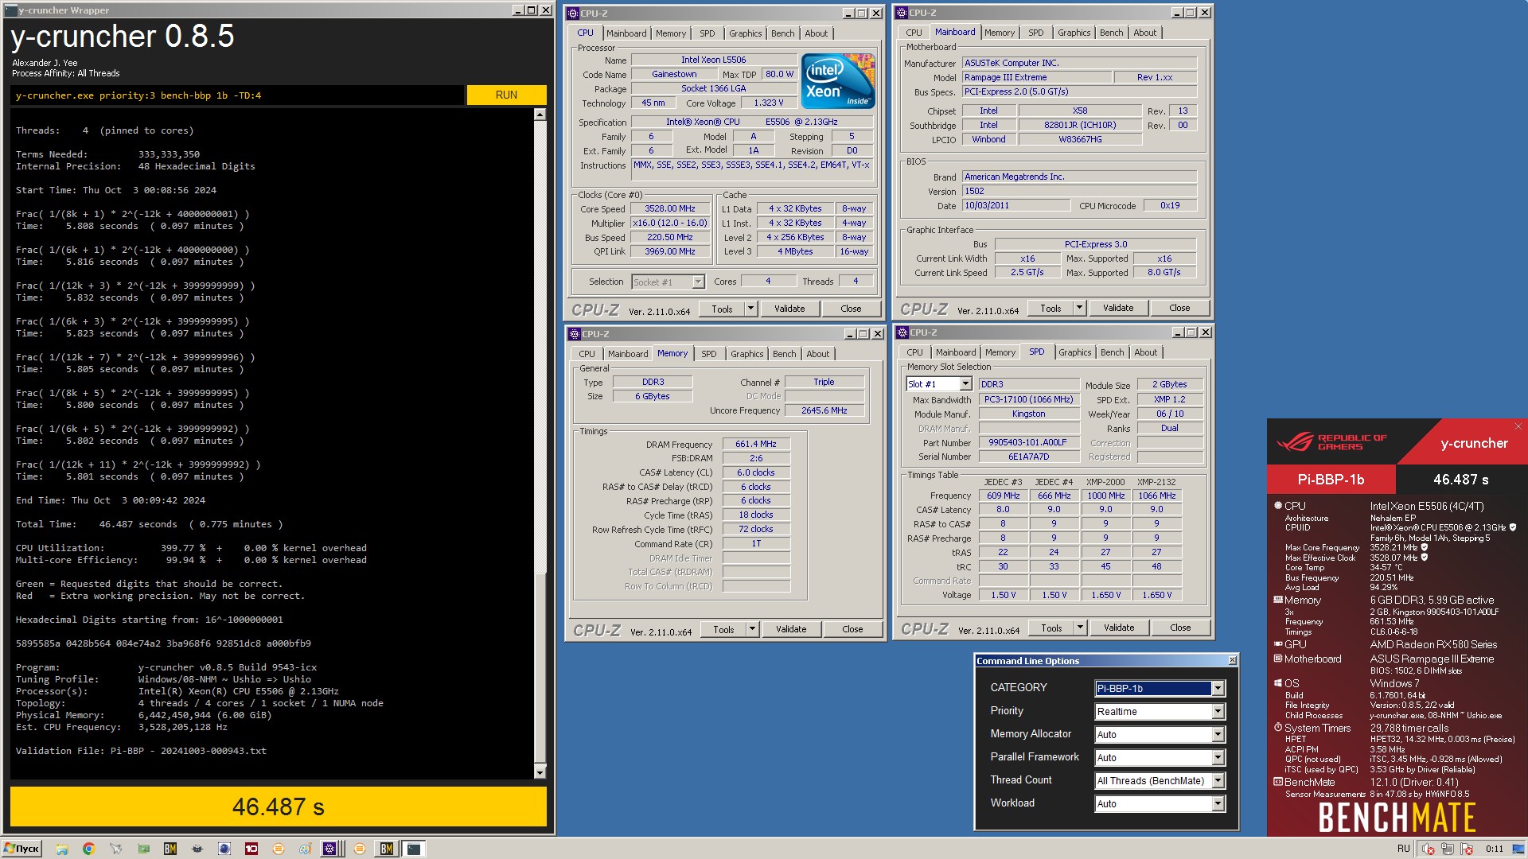Select the Mainboard tab in the CPU-Z CPU window

pyautogui.click(x=626, y=33)
